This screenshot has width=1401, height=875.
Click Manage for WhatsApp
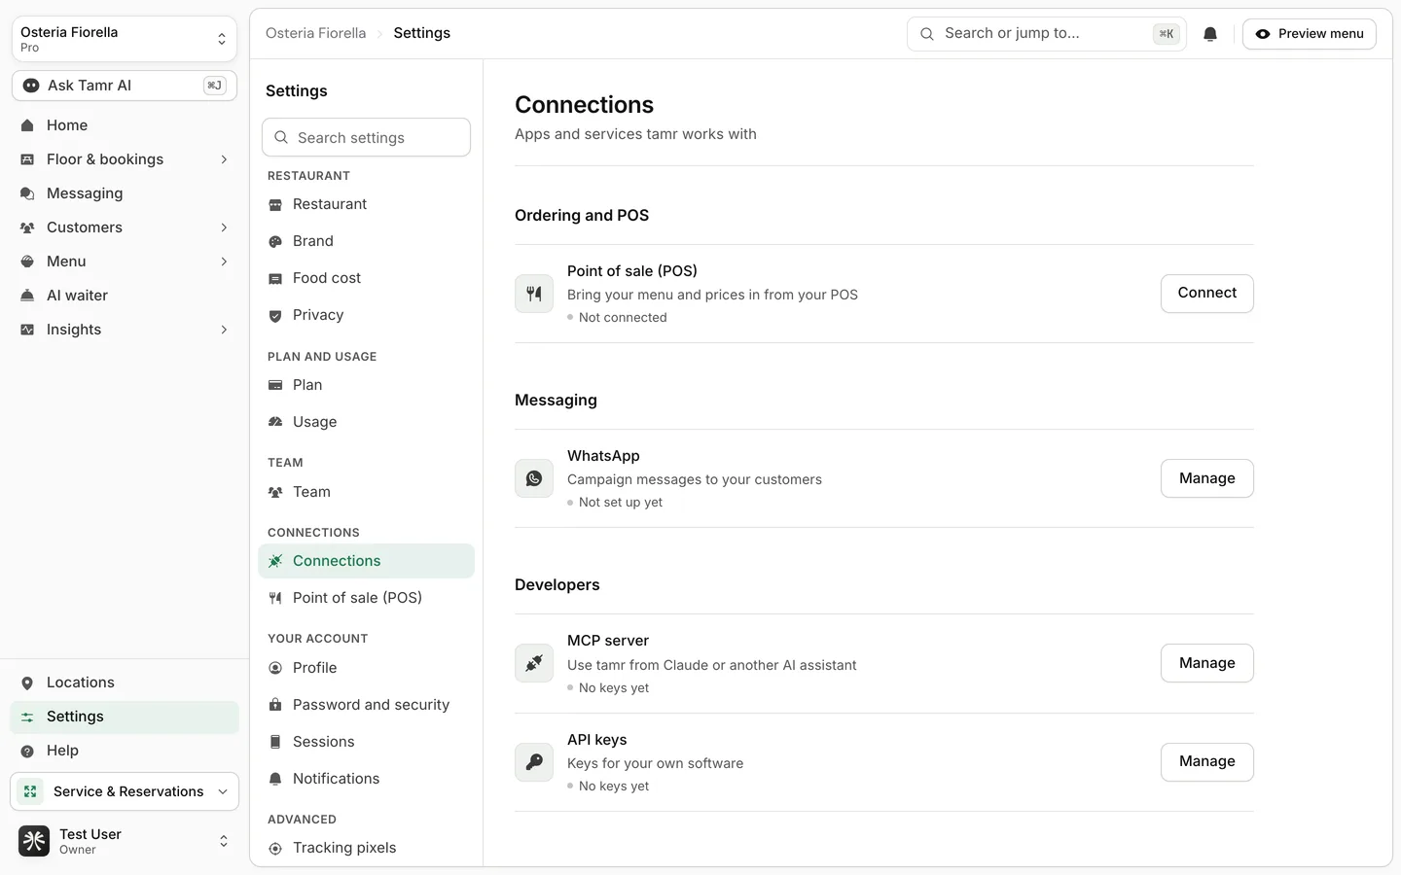[x=1207, y=478]
